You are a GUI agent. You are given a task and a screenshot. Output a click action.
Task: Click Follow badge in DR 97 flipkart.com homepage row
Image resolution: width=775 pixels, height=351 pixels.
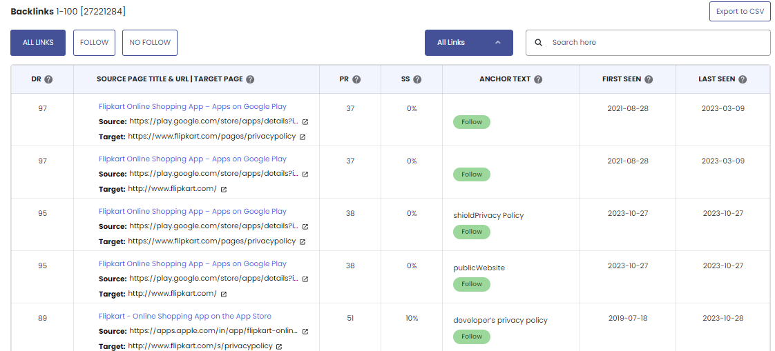click(472, 174)
